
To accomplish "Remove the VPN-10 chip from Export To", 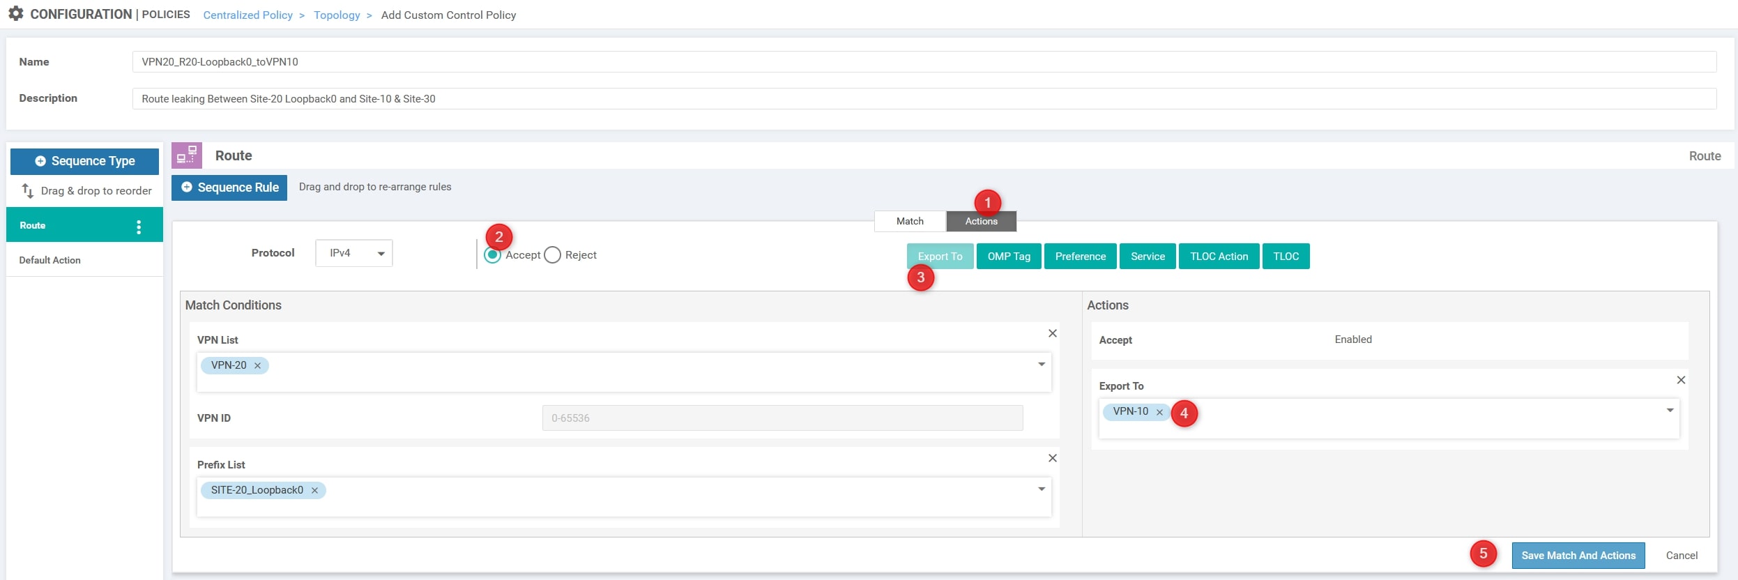I will pyautogui.click(x=1159, y=413).
